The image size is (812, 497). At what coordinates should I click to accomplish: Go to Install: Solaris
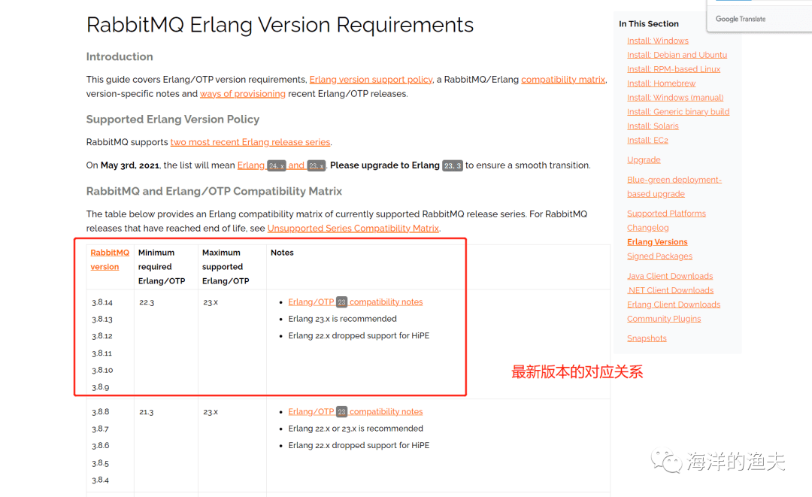pyautogui.click(x=653, y=126)
